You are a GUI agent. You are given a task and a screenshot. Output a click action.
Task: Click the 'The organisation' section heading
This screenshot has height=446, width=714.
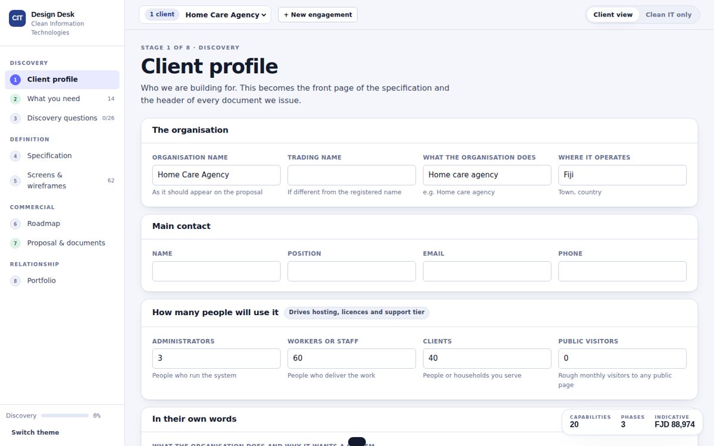(x=190, y=130)
